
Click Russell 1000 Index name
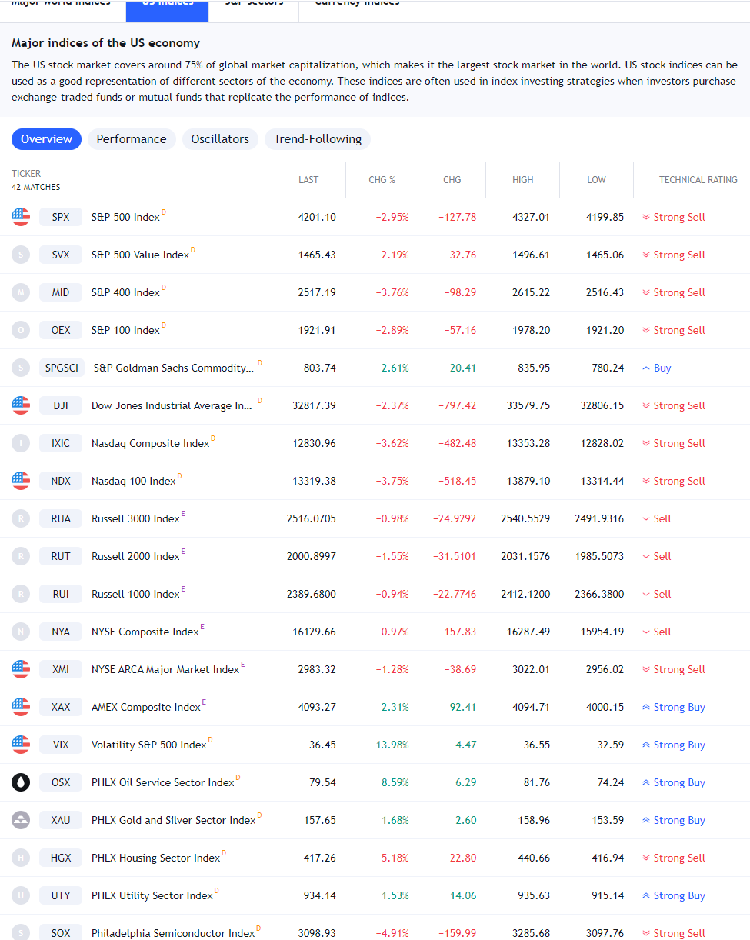point(135,595)
